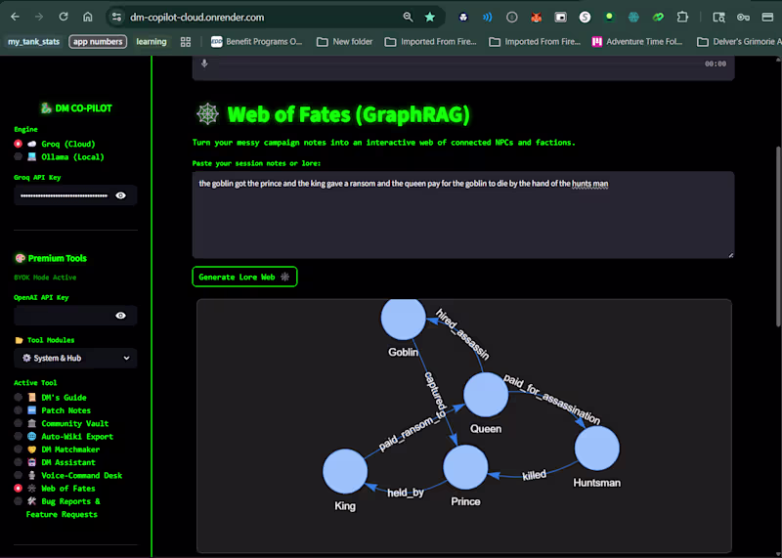Open the Delver's Grimoire bookmark folder
This screenshot has height=558, width=782.
coord(739,42)
